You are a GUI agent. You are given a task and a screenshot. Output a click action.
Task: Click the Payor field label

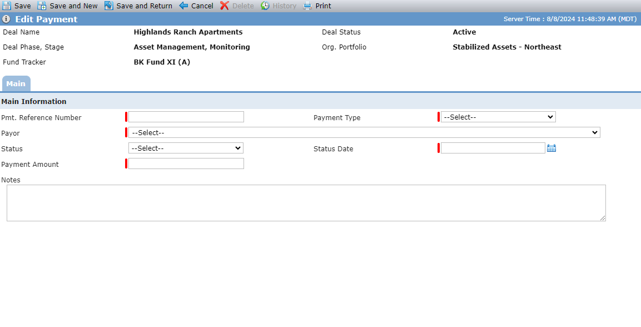point(11,133)
